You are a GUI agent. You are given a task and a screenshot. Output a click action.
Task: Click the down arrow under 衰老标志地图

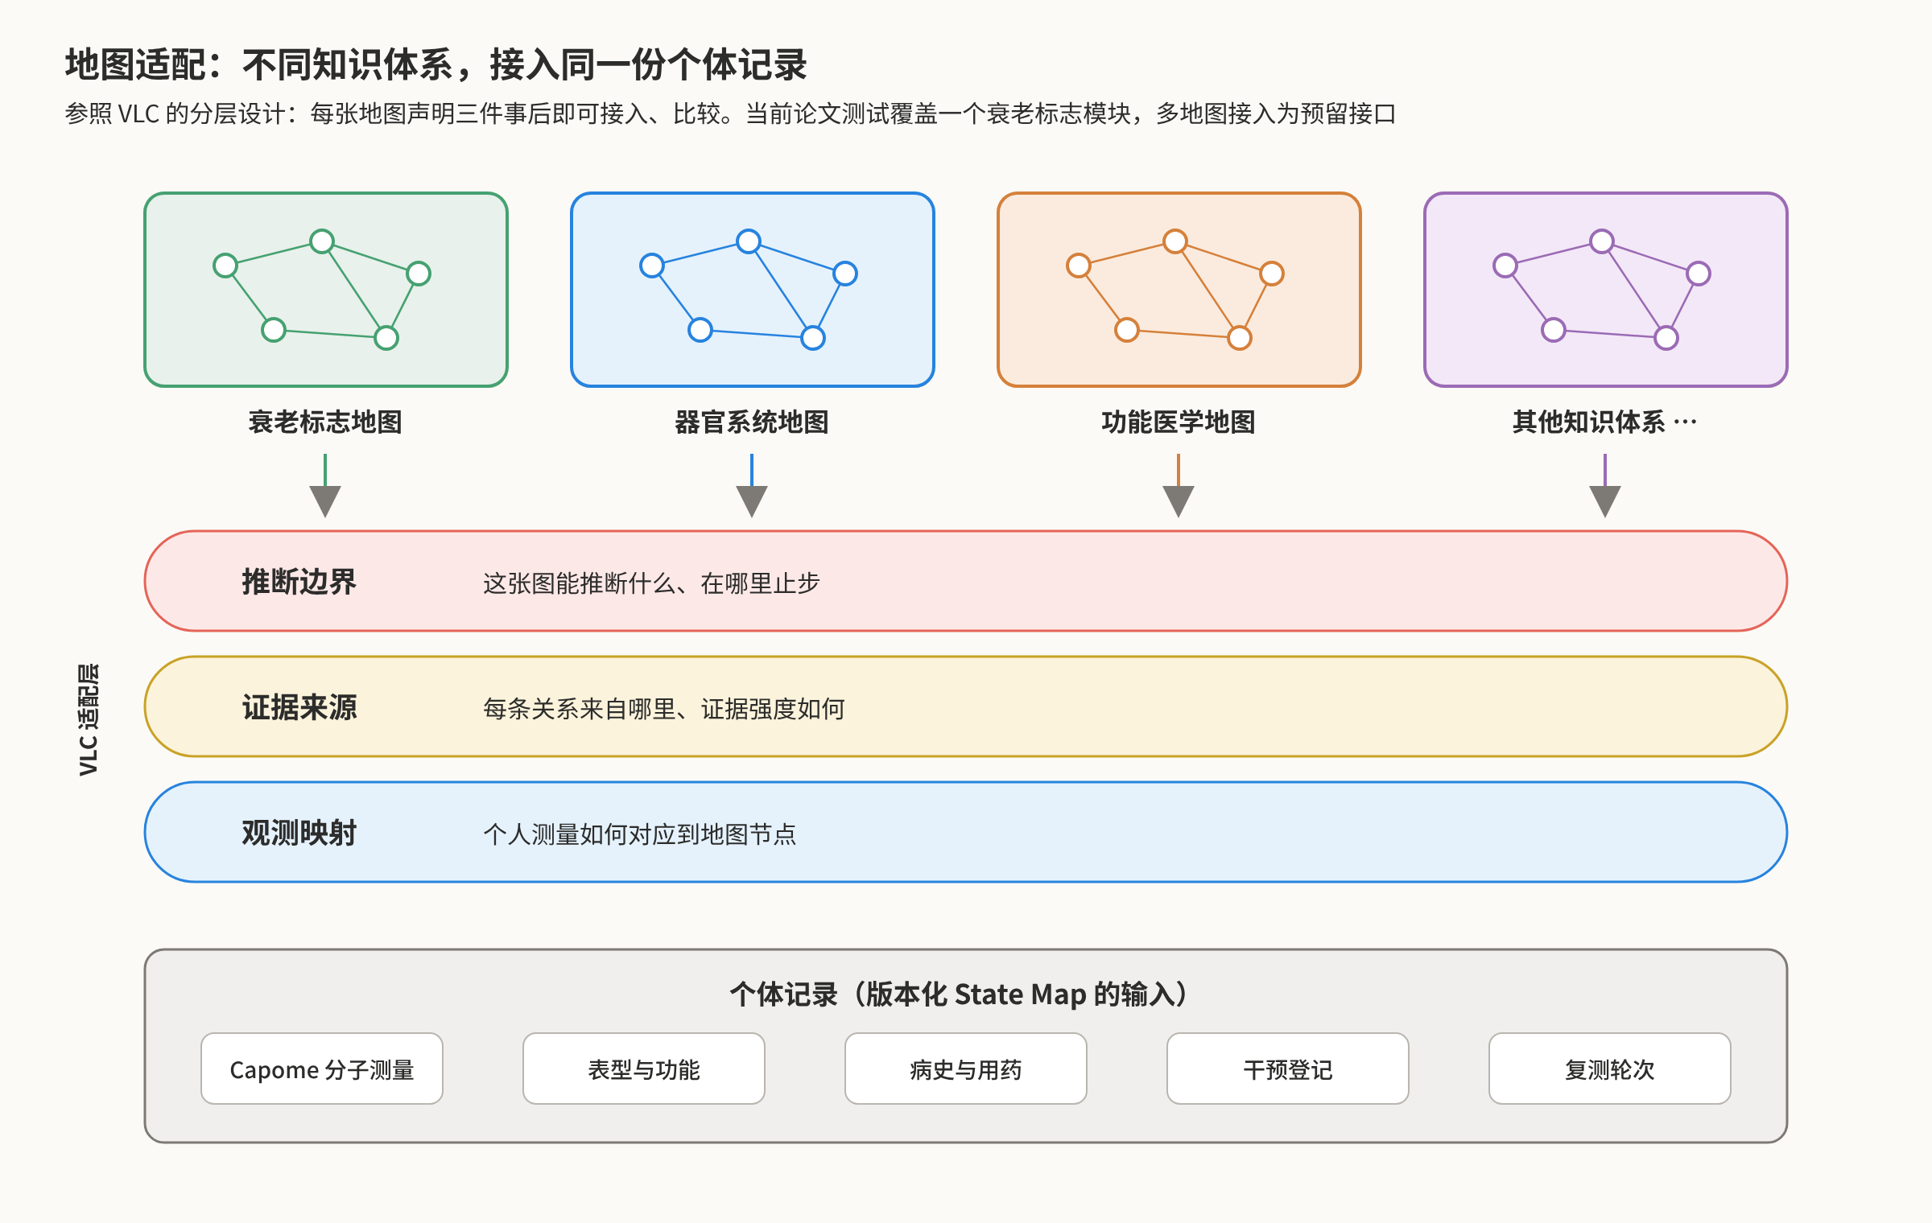pyautogui.click(x=325, y=486)
